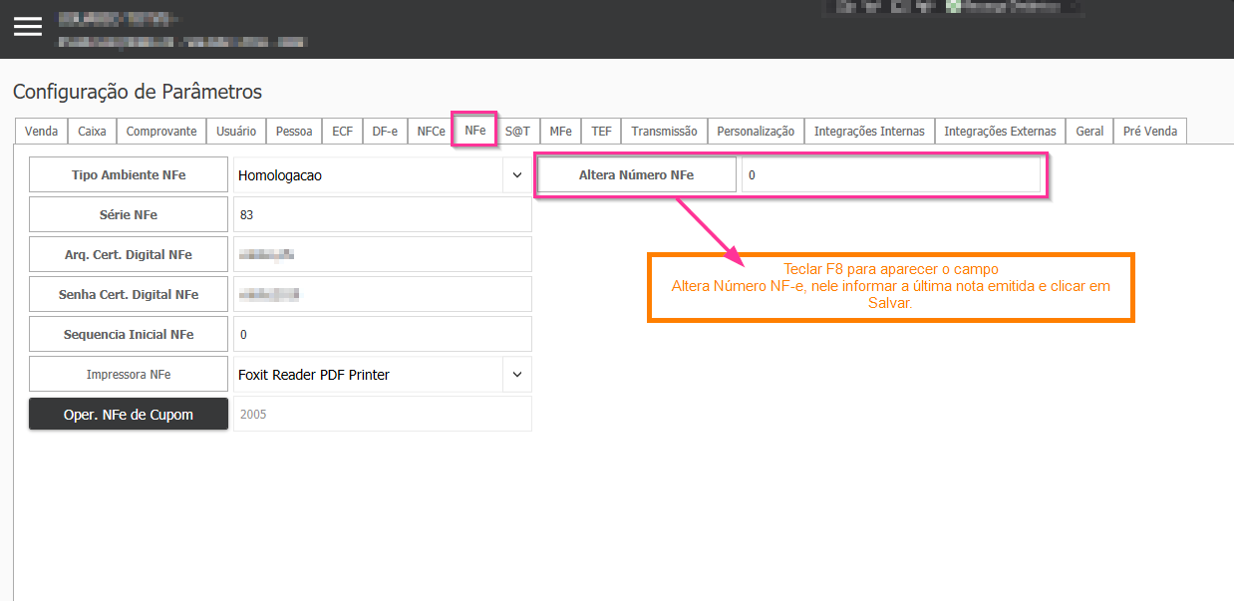Click the Impressora NFe label
Viewport: 1234px width, 601px height.
point(129,374)
